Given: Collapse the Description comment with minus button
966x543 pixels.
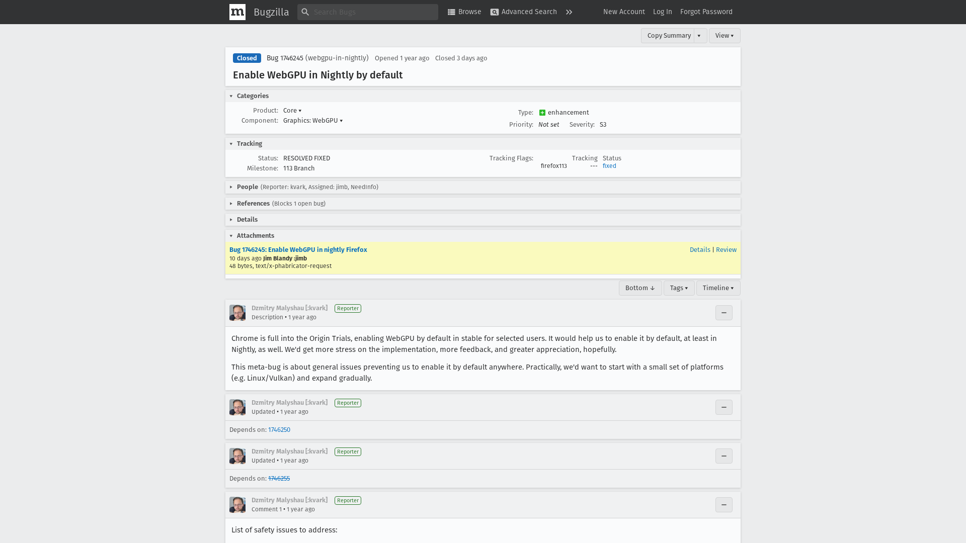Looking at the screenshot, I should point(724,313).
